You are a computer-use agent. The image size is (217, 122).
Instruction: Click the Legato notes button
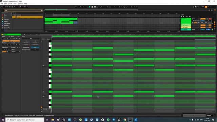pos(26,45)
